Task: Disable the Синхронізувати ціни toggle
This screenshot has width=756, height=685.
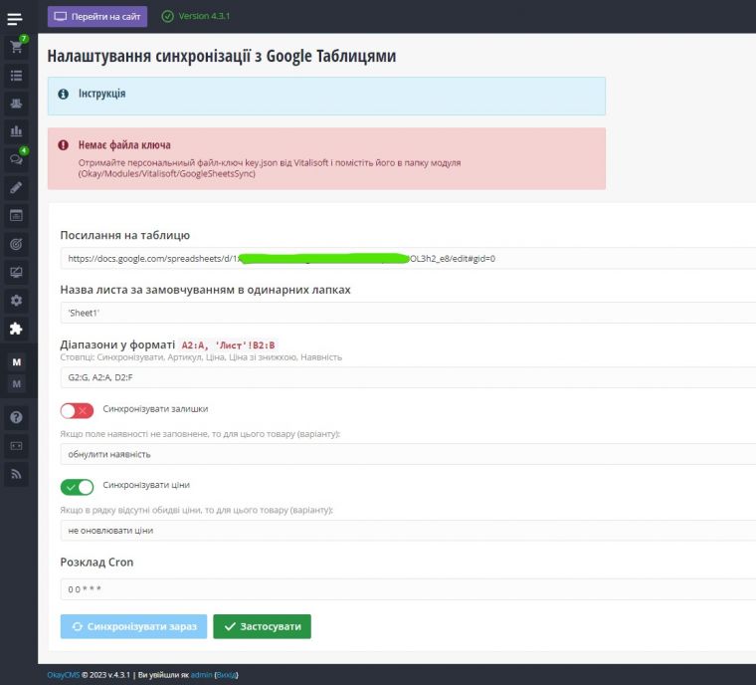Action: pos(77,487)
